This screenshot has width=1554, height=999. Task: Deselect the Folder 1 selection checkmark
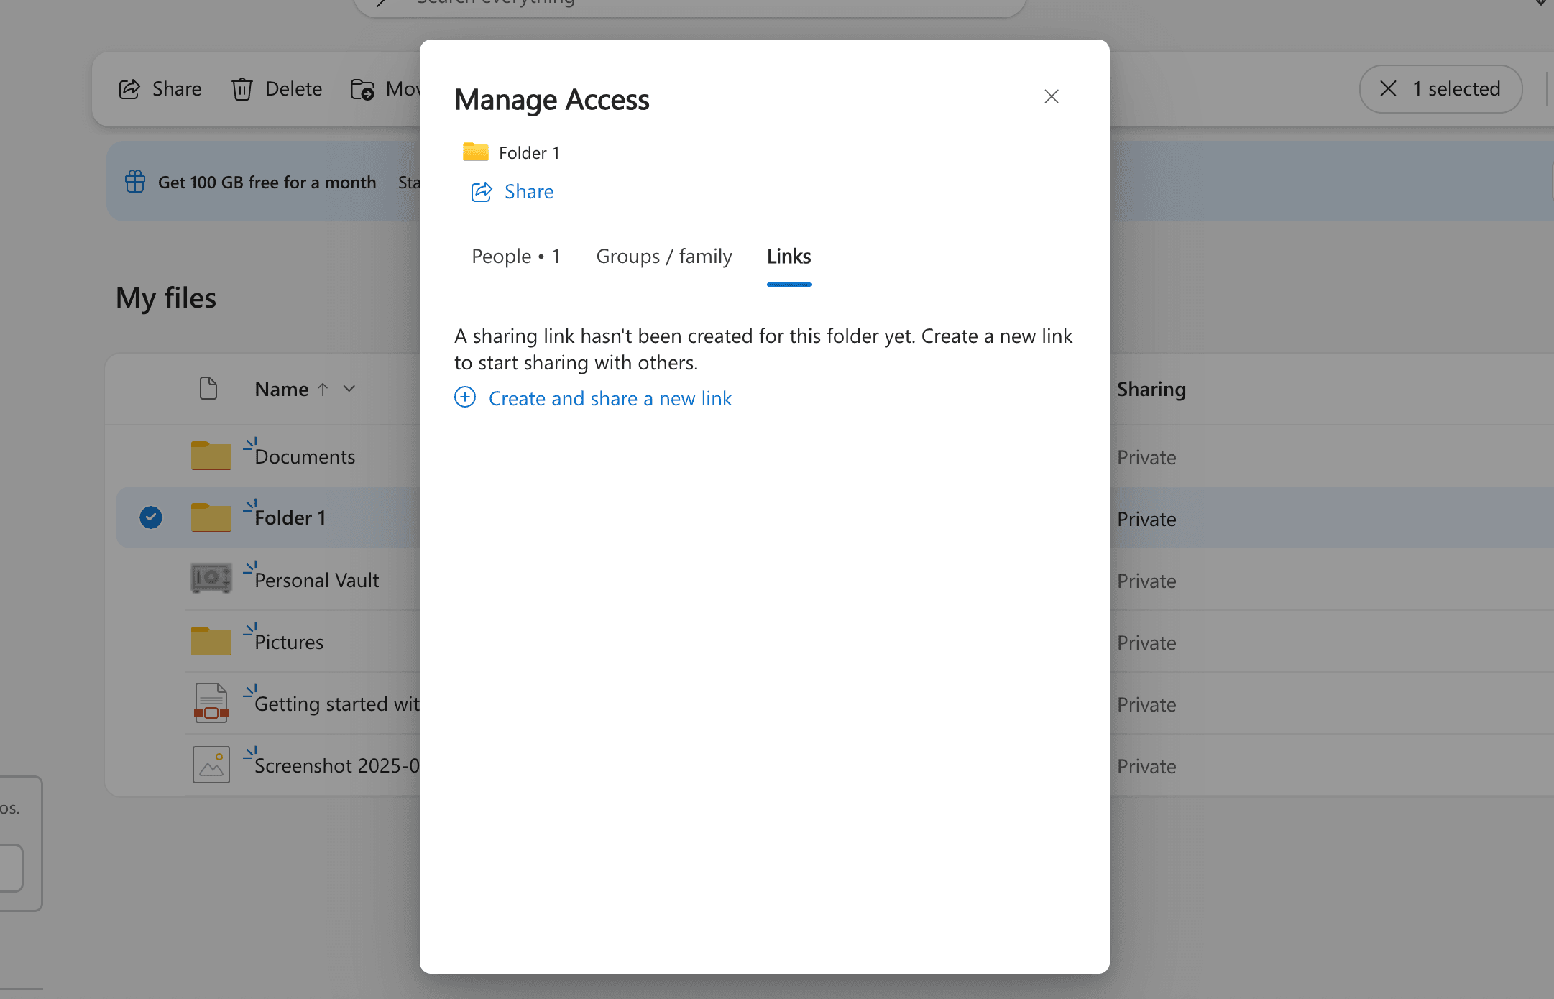(x=150, y=517)
